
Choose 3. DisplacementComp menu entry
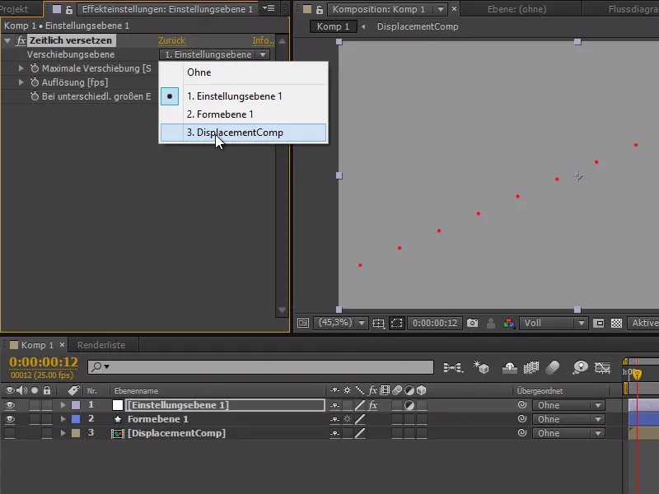tap(243, 133)
